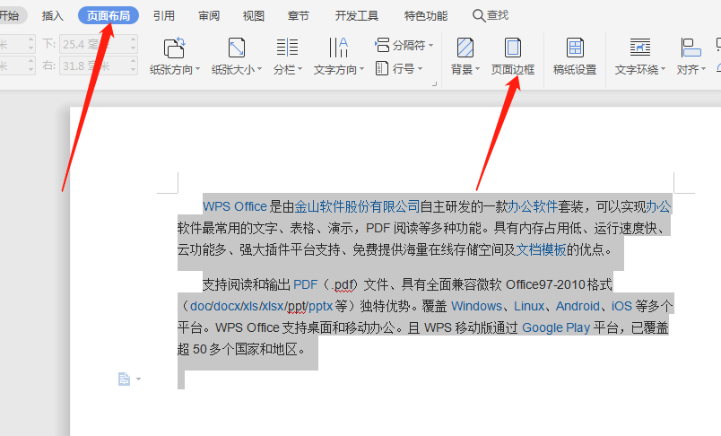Open the Windows hyperlink
The height and width of the screenshot is (436, 721).
(476, 306)
